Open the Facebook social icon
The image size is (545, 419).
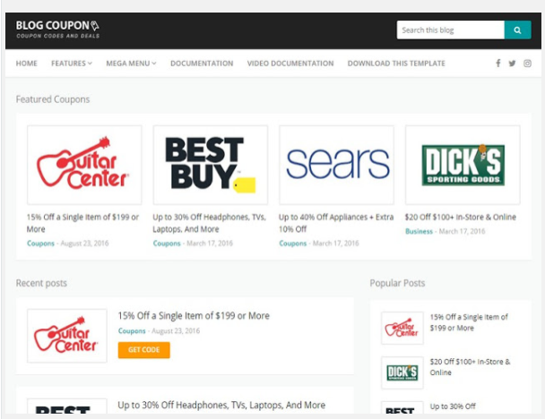point(498,64)
